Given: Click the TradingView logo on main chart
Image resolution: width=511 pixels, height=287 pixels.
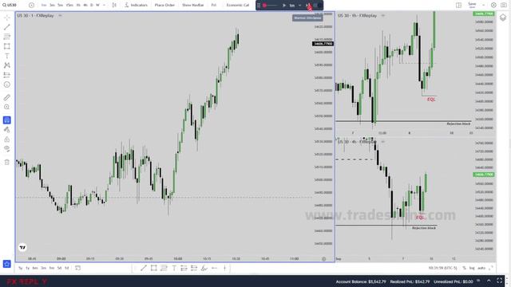Looking at the screenshot, I should [22, 247].
